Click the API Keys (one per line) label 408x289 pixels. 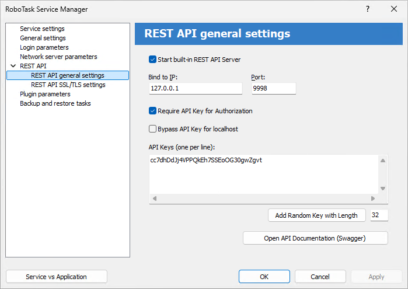pyautogui.click(x=182, y=147)
